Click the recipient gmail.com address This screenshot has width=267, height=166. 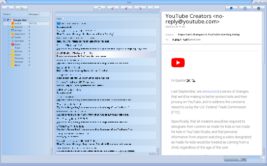[x=186, y=40]
